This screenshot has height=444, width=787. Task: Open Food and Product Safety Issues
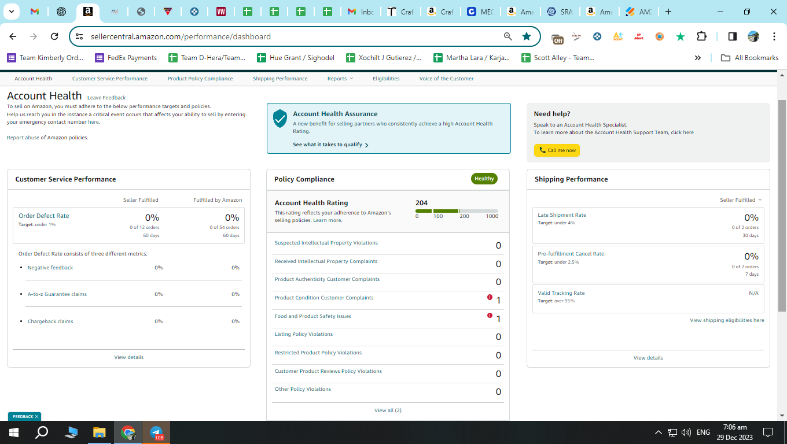pos(312,316)
